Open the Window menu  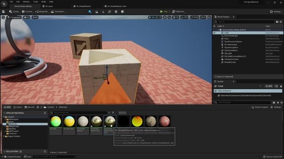(26, 2)
